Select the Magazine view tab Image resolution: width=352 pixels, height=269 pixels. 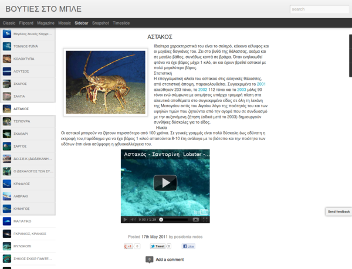pos(46,22)
